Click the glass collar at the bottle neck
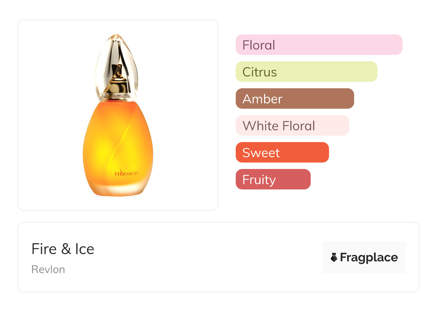Image resolution: width=437 pixels, height=310 pixels. point(117,97)
